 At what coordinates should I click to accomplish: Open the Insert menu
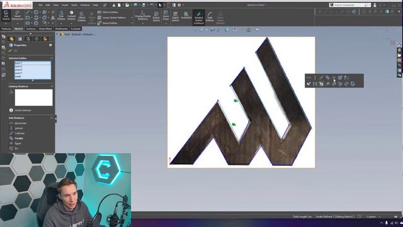click(65, 5)
